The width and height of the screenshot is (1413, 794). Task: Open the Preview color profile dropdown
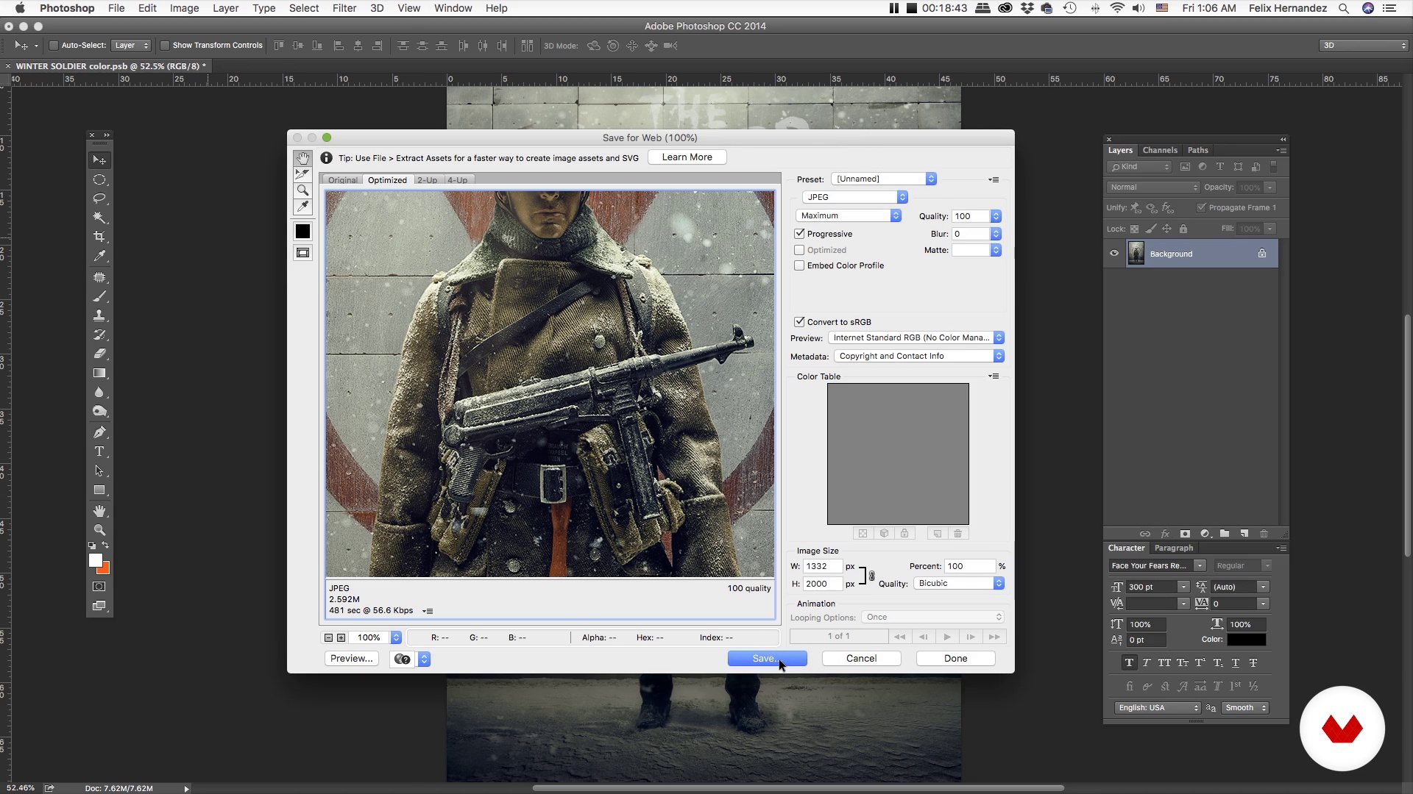click(916, 337)
